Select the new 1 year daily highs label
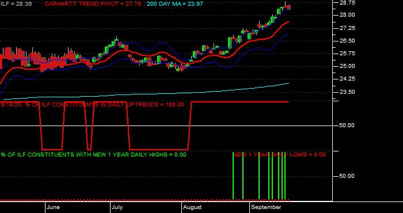 (93, 155)
